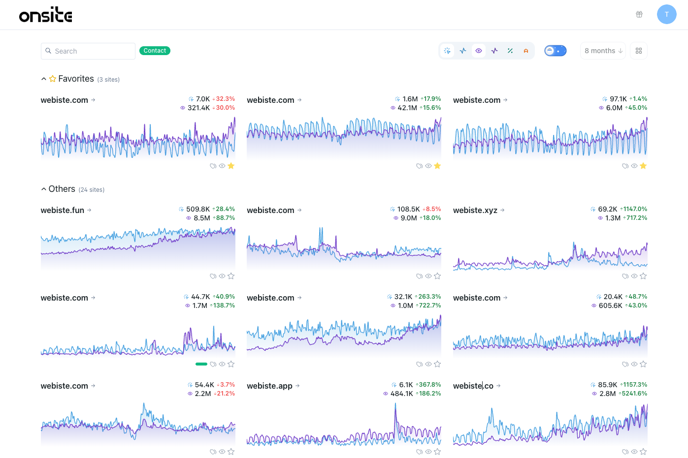
Task: Open the 8 months period dropdown
Action: pos(603,51)
